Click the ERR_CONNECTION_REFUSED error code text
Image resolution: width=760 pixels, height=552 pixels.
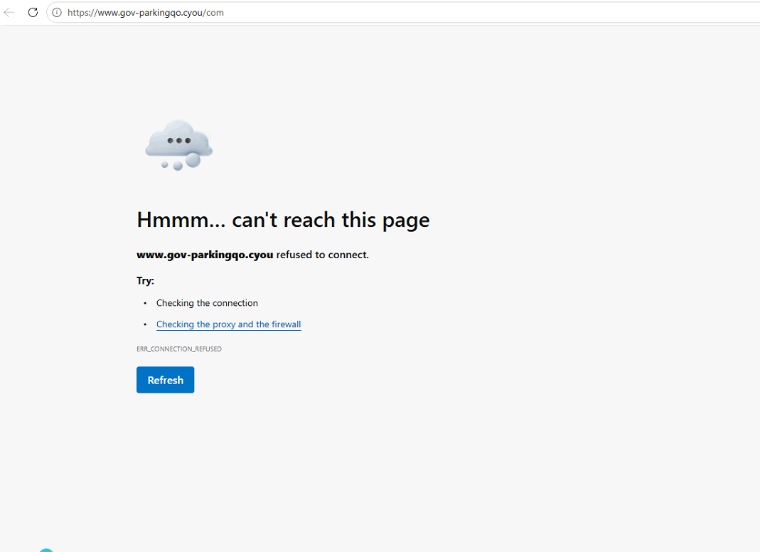179,349
